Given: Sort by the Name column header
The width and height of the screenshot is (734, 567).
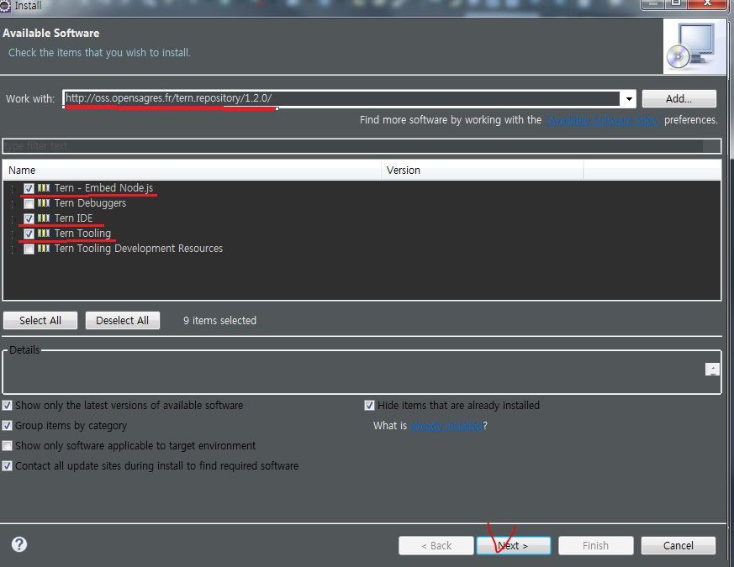Looking at the screenshot, I should (192, 171).
